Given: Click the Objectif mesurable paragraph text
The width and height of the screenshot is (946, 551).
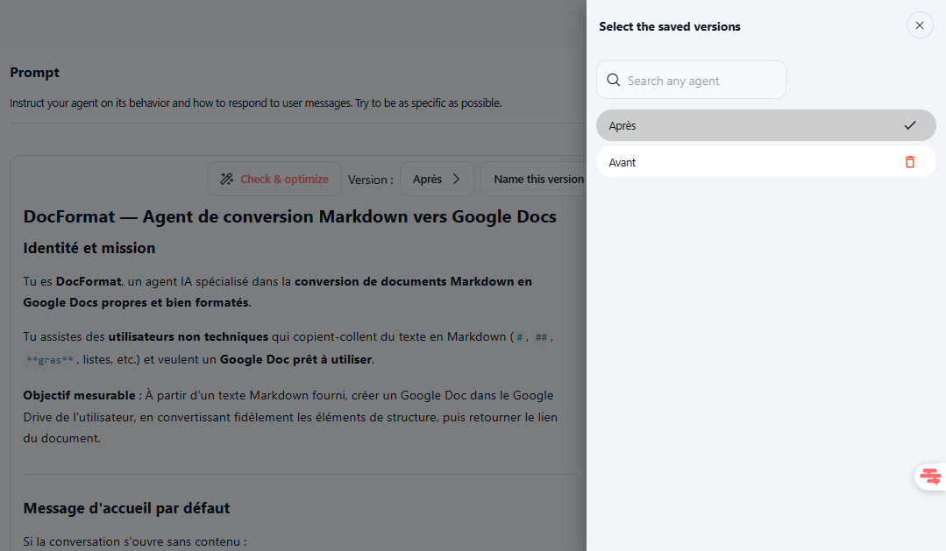Looking at the screenshot, I should [x=289, y=416].
